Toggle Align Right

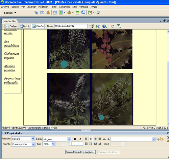coord(95,139)
